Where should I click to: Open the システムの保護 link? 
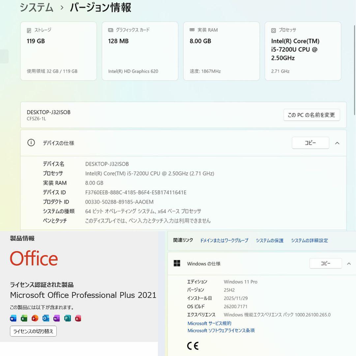(270, 241)
